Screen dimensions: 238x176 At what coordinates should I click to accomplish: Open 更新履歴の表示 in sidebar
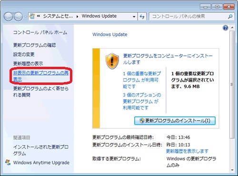pyautogui.click(x=28, y=63)
